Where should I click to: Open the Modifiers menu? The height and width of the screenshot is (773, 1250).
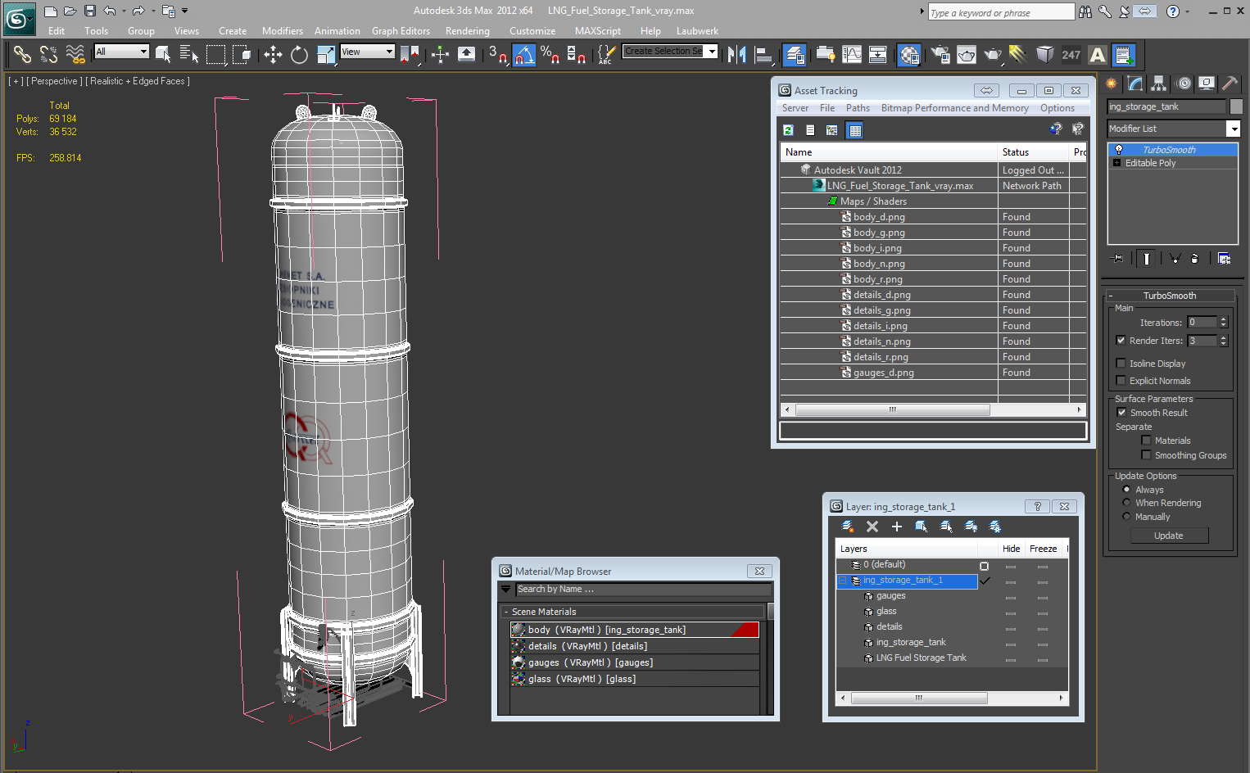[x=283, y=31]
